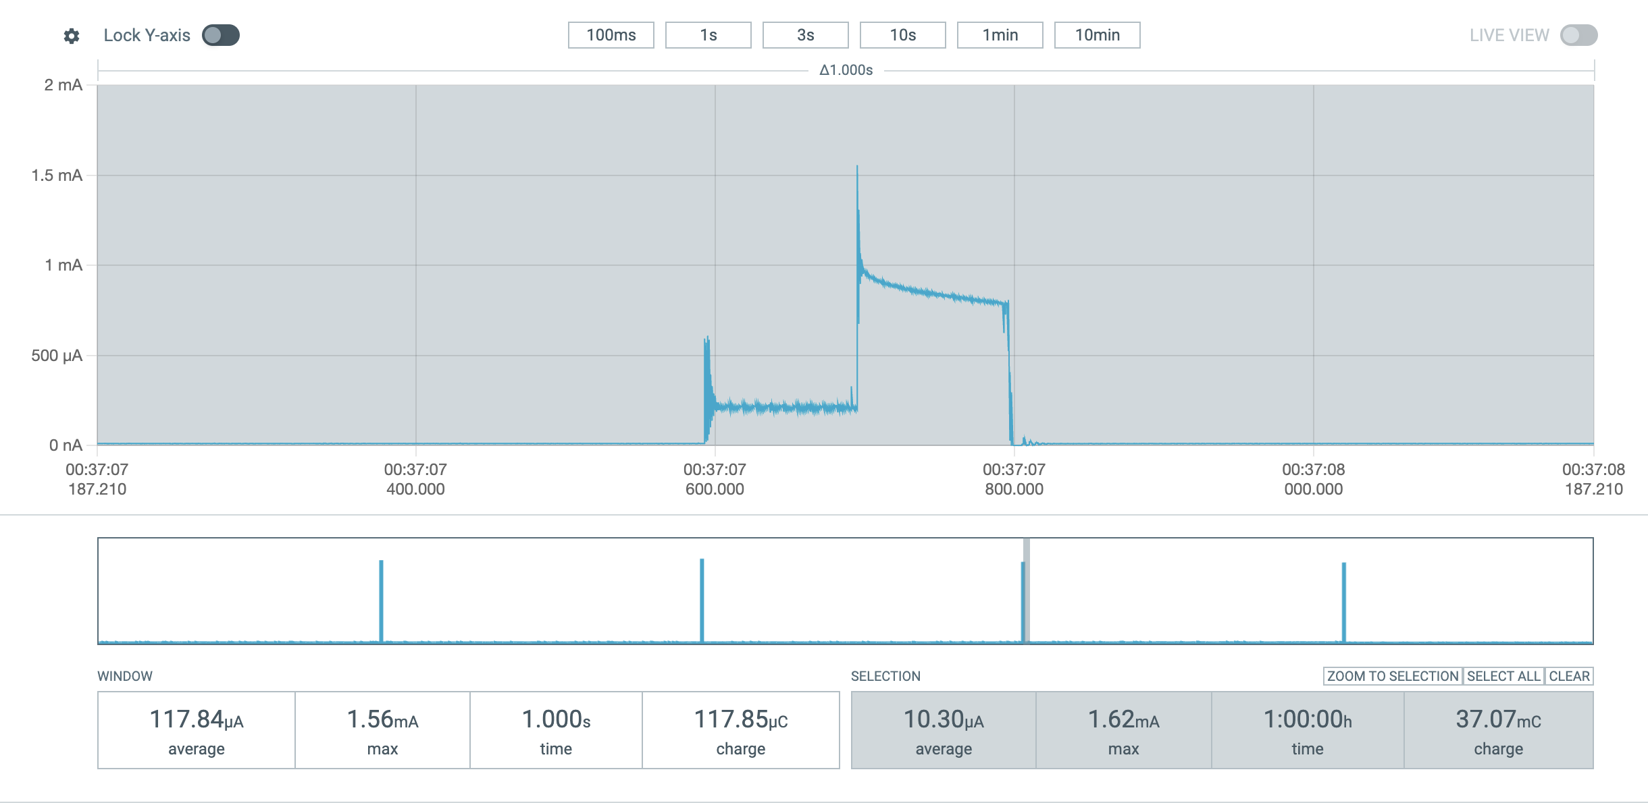Screen dimensions: 1648x803
Task: Set time window to 1min
Action: click(x=1000, y=35)
